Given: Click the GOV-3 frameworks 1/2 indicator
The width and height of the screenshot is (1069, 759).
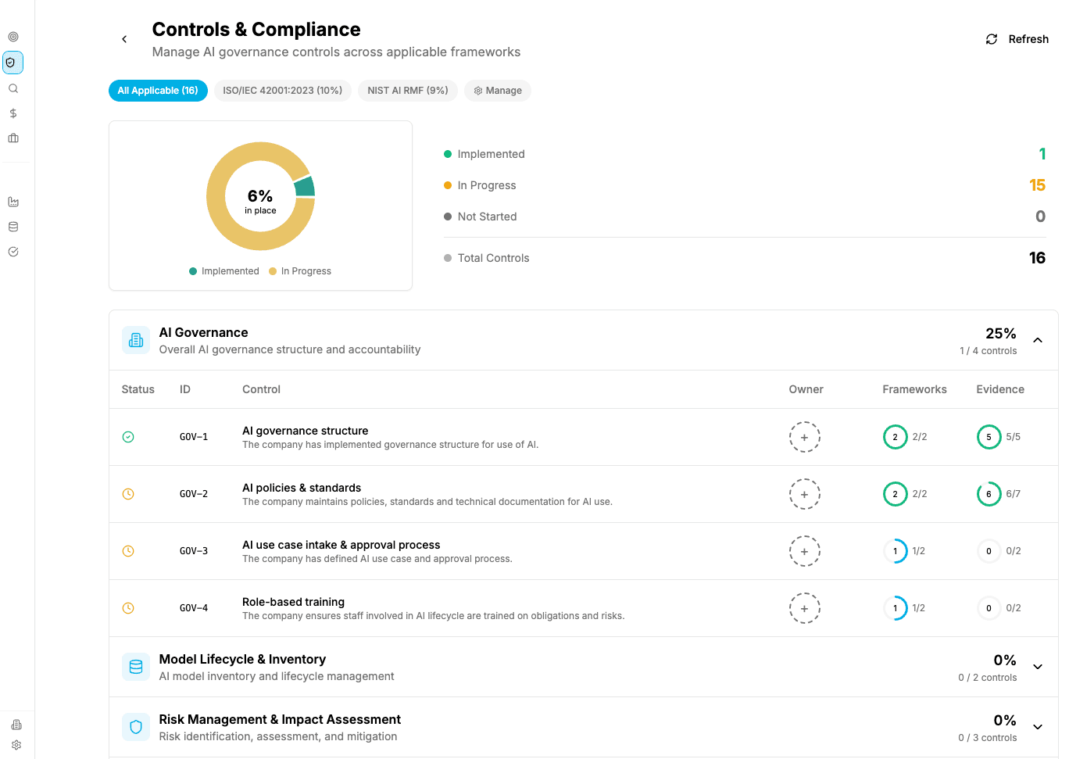Looking at the screenshot, I should pos(904,551).
